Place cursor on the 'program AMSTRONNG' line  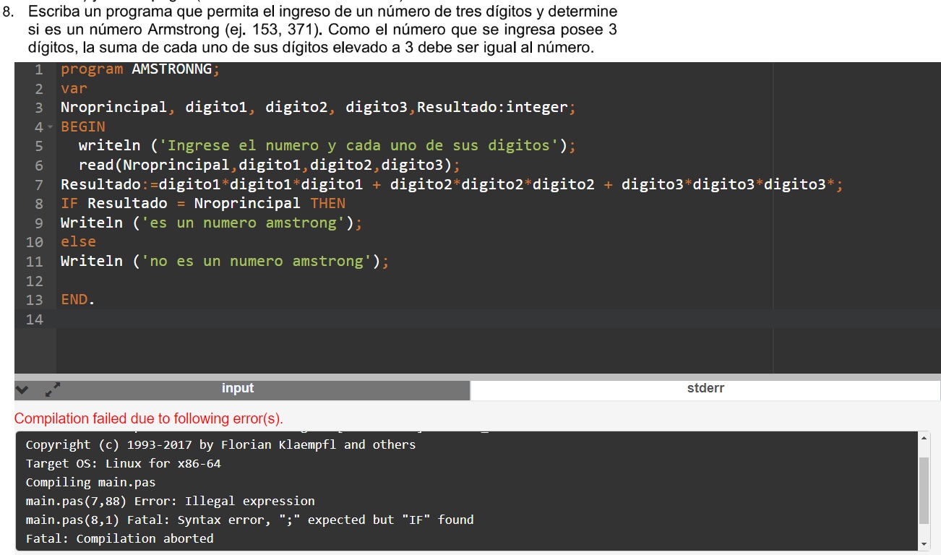coord(139,69)
